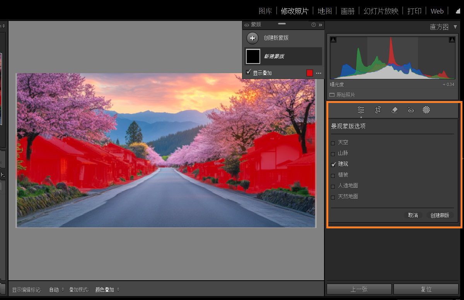The image size is (464, 300).
Task: Switch to the 图库 module
Action: 265,11
